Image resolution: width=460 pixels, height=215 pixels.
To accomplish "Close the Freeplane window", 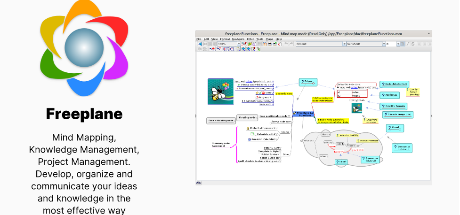I will point(428,34).
